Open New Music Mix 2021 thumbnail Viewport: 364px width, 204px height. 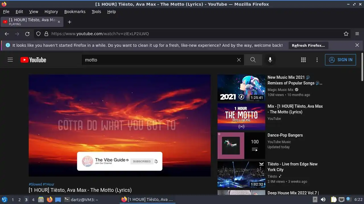tap(241, 88)
